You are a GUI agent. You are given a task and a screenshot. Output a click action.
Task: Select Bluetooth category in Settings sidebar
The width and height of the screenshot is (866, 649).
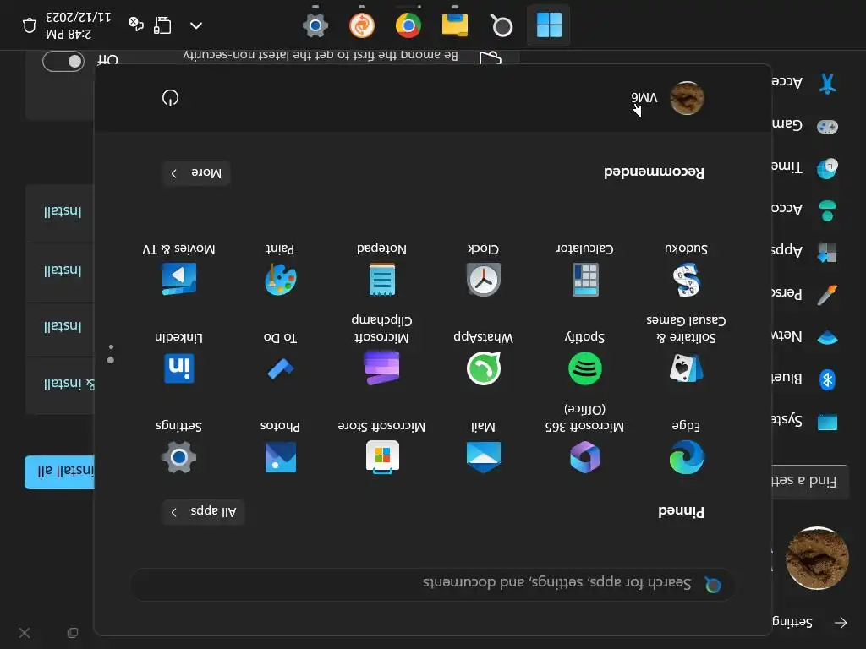805,379
